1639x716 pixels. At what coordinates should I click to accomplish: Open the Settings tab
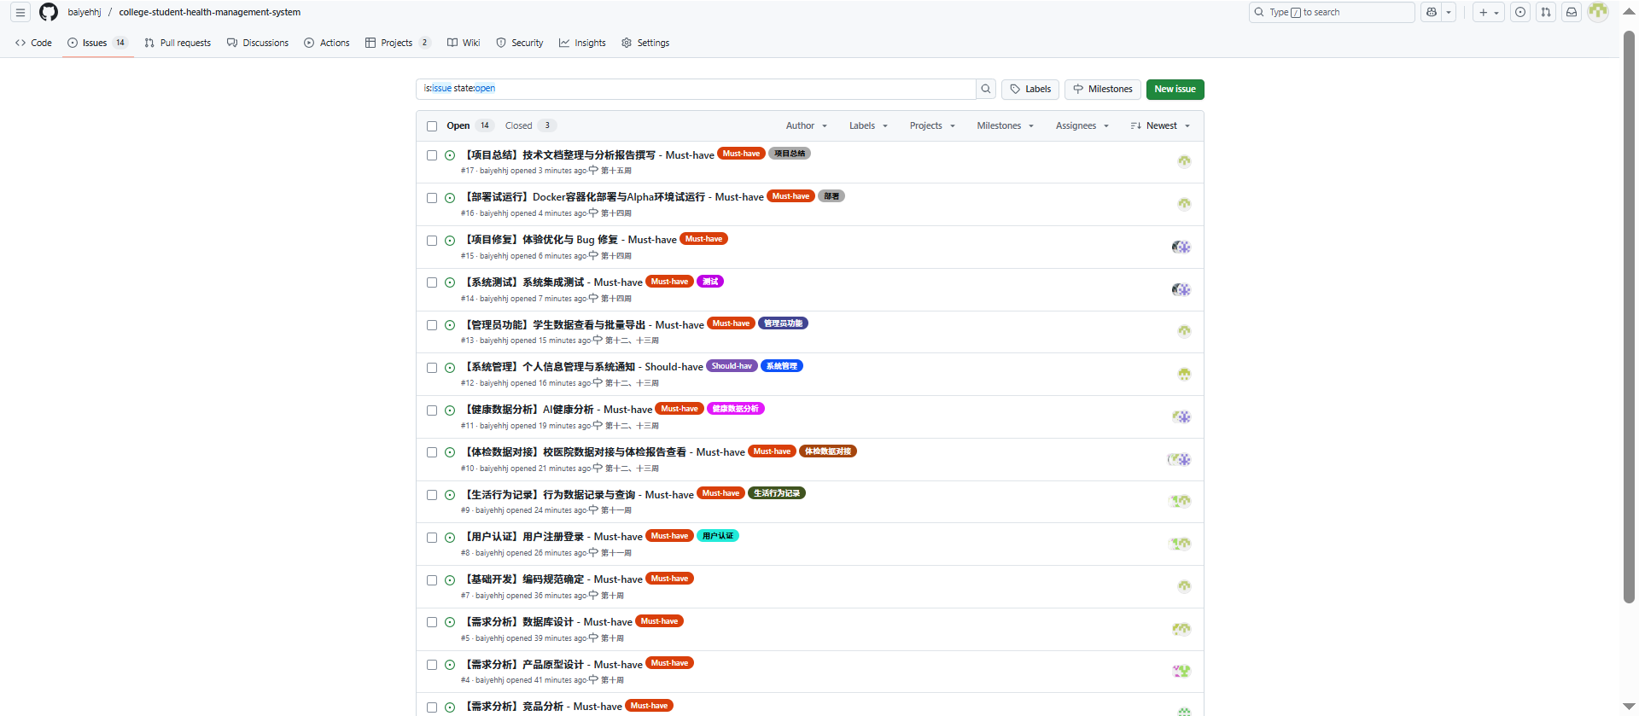645,43
